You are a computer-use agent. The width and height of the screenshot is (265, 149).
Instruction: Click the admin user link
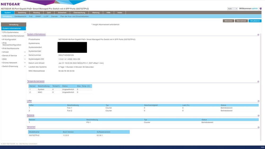255,8
